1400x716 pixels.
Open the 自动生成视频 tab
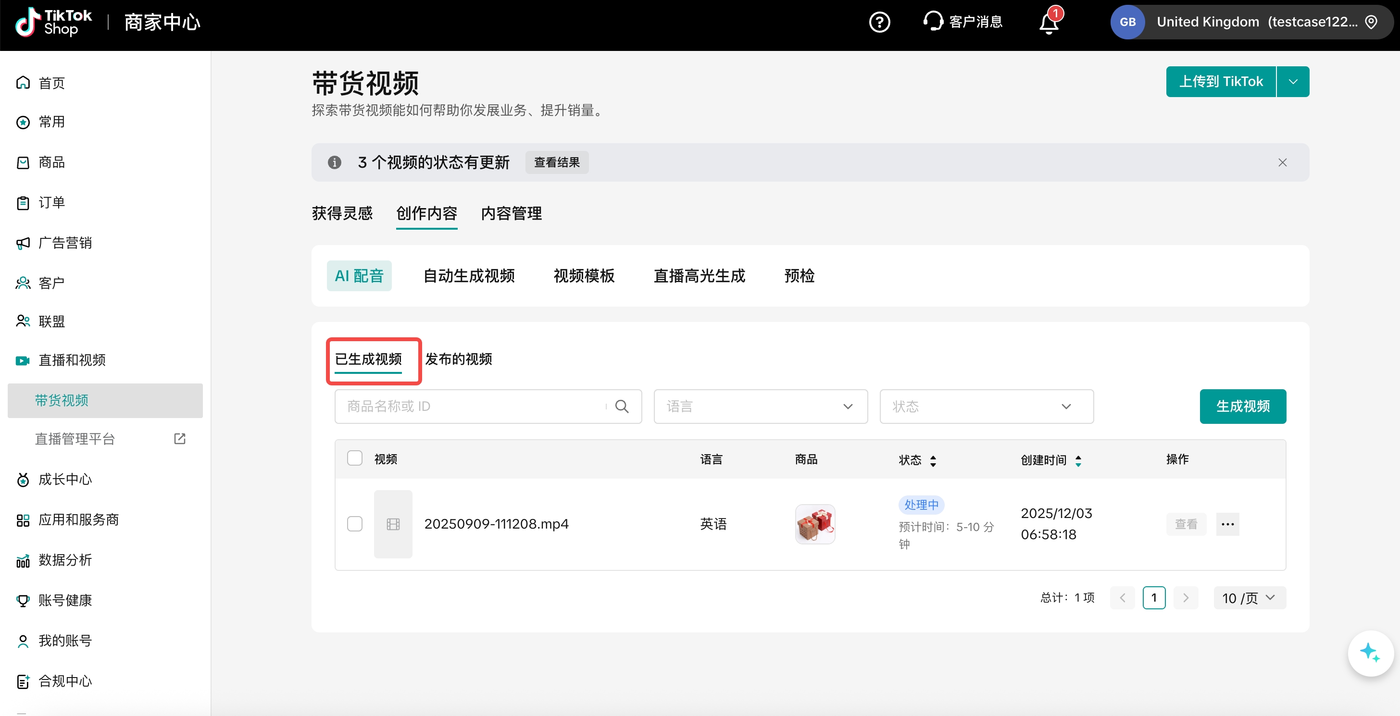click(468, 276)
